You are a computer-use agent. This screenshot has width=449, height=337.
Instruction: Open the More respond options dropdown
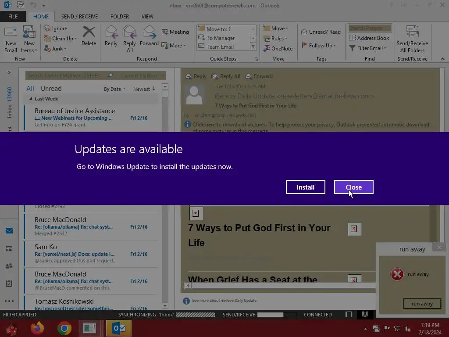(x=174, y=45)
